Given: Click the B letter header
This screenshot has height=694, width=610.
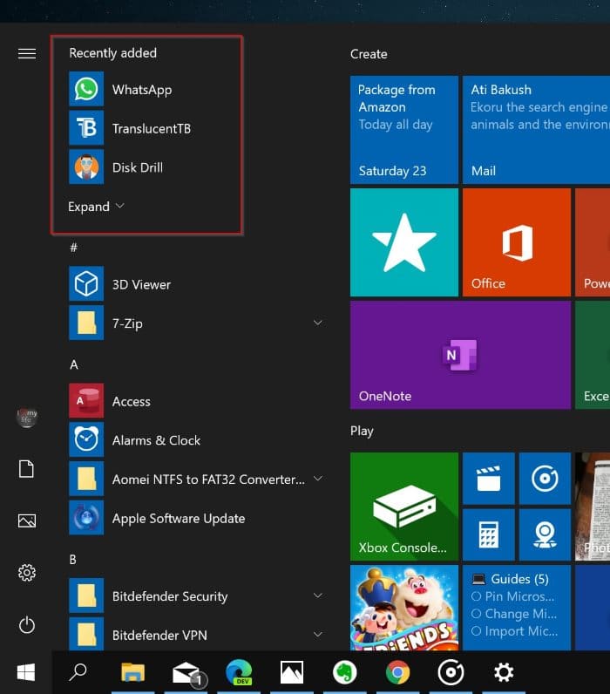Looking at the screenshot, I should (x=73, y=560).
